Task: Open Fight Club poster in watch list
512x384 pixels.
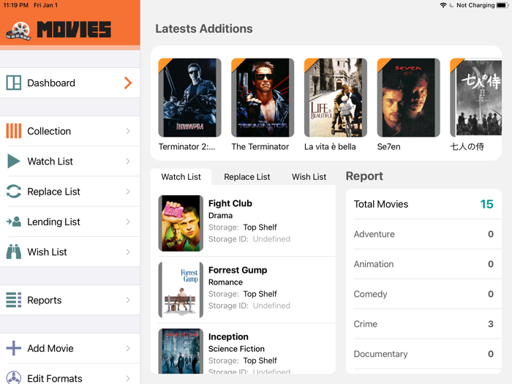Action: point(181,223)
